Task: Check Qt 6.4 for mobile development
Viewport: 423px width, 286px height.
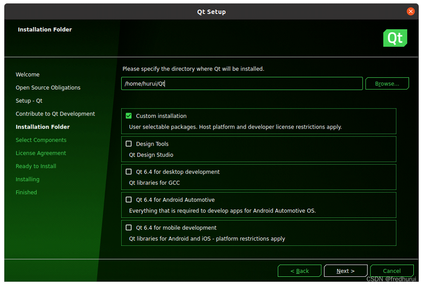Action: (x=129, y=228)
